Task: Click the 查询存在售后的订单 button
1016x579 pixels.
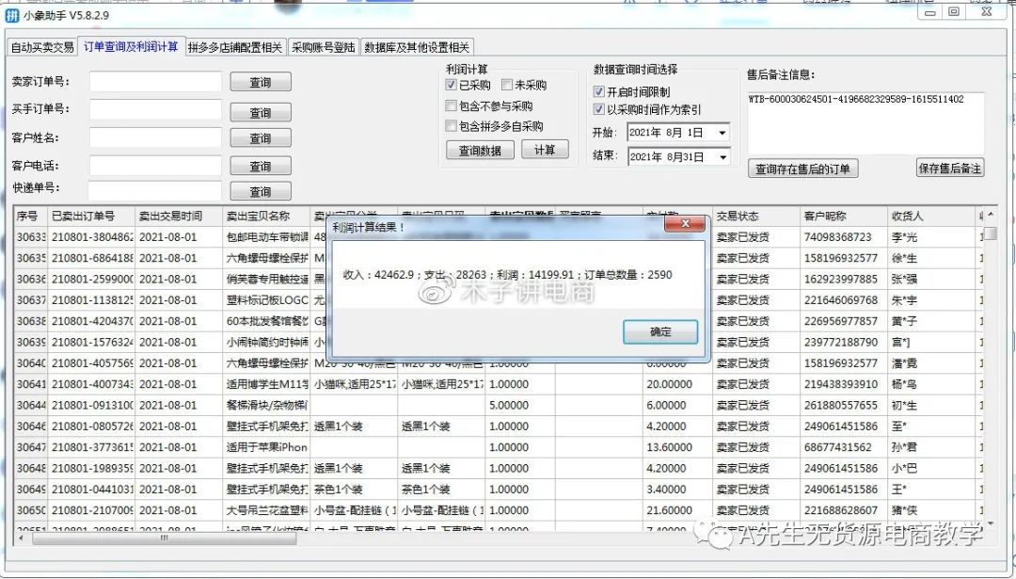Action: pos(802,169)
